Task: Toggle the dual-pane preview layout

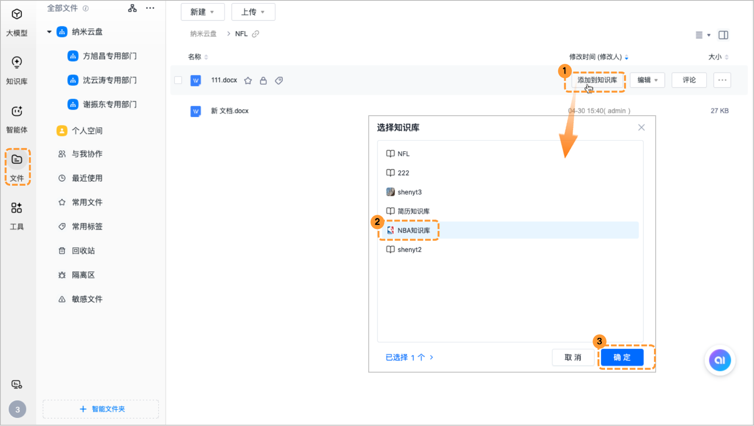Action: point(723,35)
